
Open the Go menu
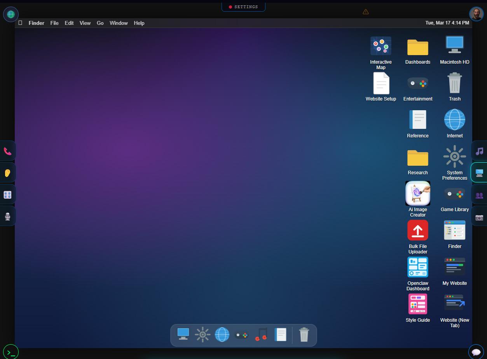[100, 23]
